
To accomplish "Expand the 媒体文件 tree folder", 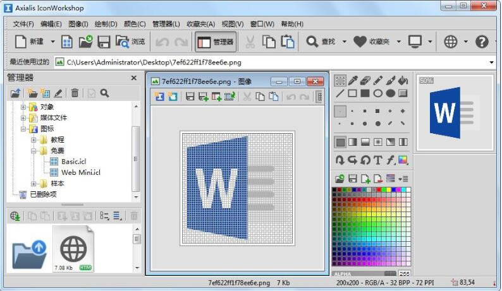I will (23, 118).
